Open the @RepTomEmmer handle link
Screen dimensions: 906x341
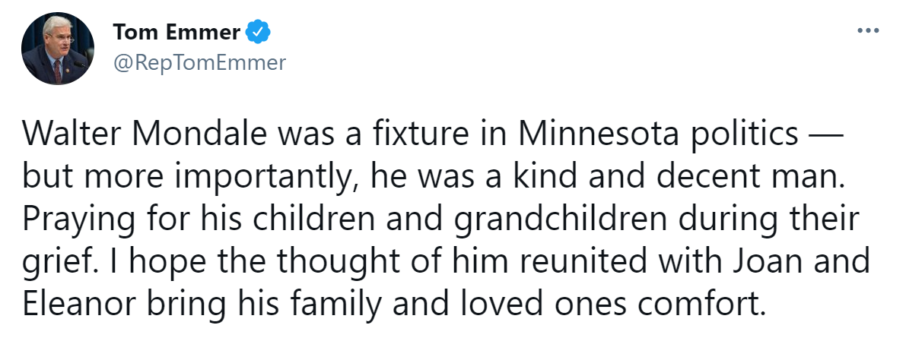tap(199, 62)
